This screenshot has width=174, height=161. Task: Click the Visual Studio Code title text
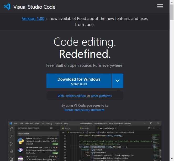(x=34, y=7)
